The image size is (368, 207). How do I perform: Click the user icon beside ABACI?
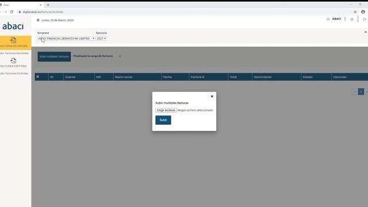328,19
